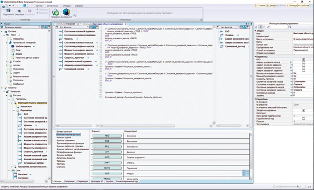Click left collapse arrow of code editor
This screenshot has height=190, width=314.
pos(53,76)
